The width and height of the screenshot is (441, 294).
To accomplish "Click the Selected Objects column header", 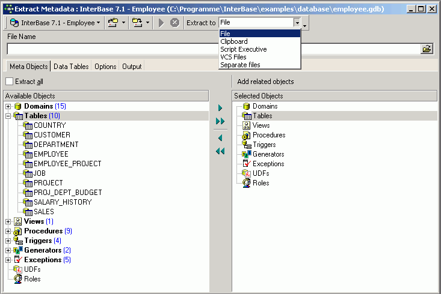I will 335,96.
